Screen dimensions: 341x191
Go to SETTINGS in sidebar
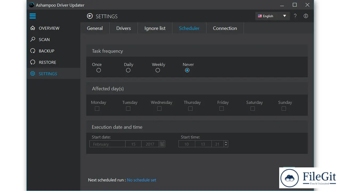click(x=54, y=73)
